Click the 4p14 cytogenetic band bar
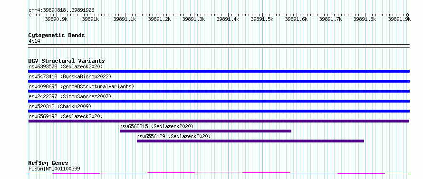The height and width of the screenshot is (179, 423). tap(219, 46)
